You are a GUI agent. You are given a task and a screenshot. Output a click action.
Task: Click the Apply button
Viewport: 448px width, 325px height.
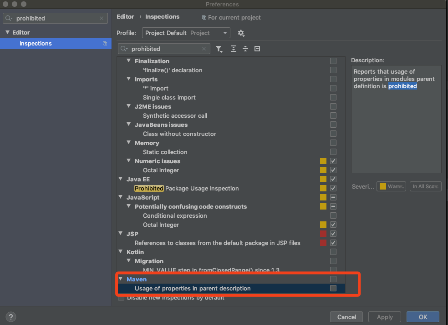384,317
